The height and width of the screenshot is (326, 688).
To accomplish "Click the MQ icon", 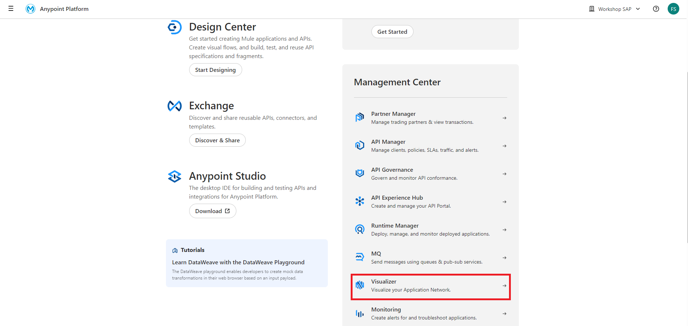I will click(x=360, y=257).
